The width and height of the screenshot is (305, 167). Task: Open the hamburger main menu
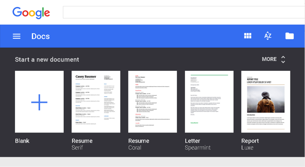(16, 36)
